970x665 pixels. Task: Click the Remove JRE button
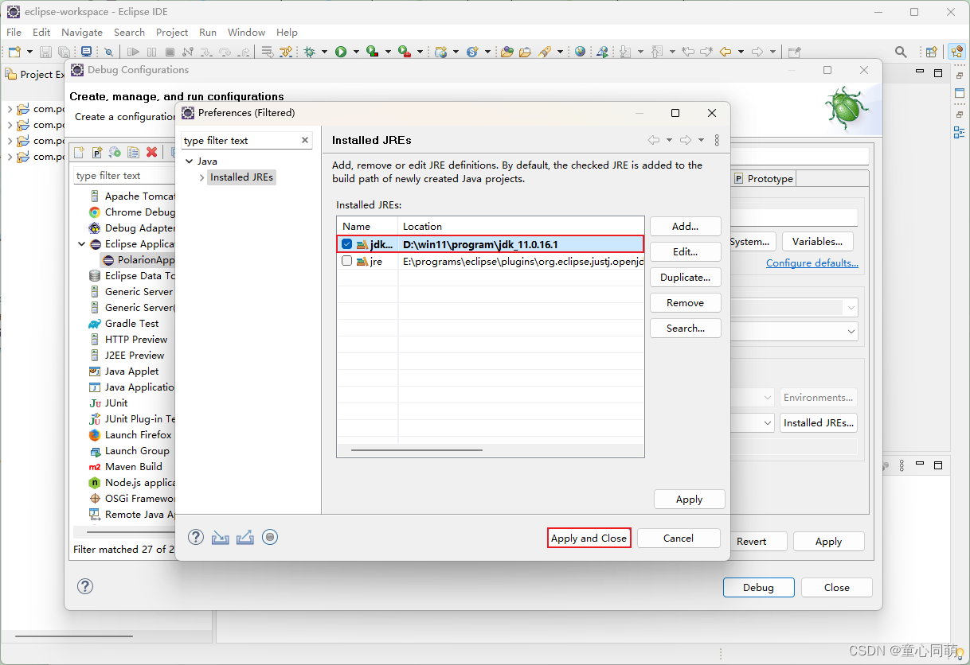(x=685, y=302)
